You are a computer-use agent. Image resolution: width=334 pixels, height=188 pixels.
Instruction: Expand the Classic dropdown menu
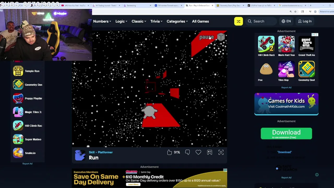tap(139, 21)
